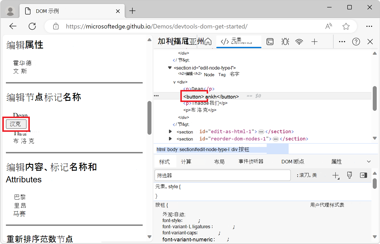Image resolution: width=380 pixels, height=244 pixels.
Task: Expand the reorder-dom-nodes-1 section node
Action: click(x=170, y=139)
